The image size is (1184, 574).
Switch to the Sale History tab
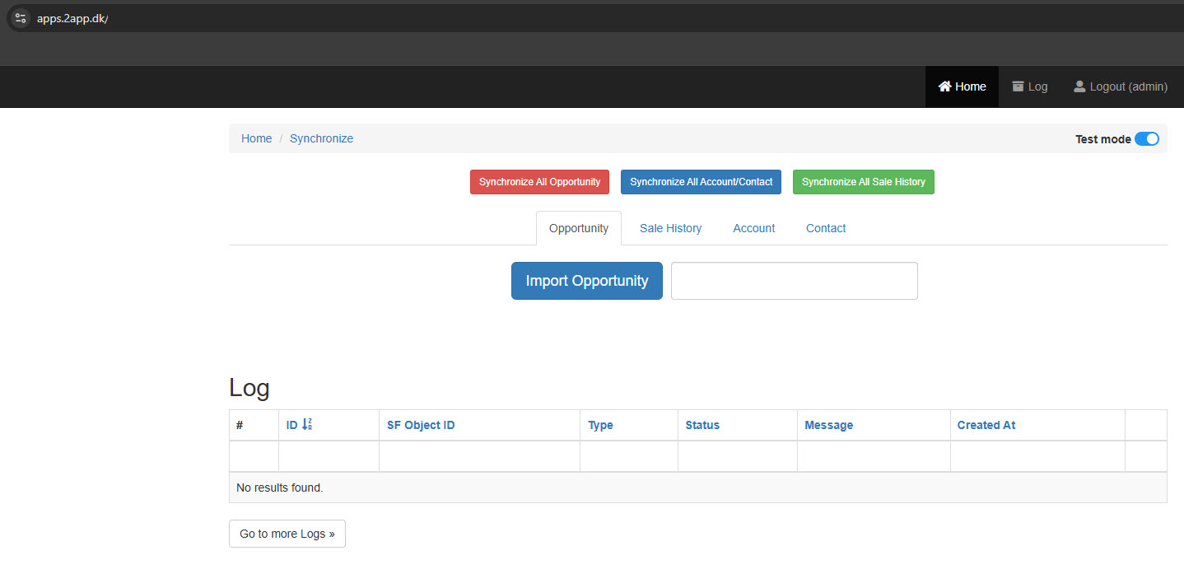[x=670, y=228]
